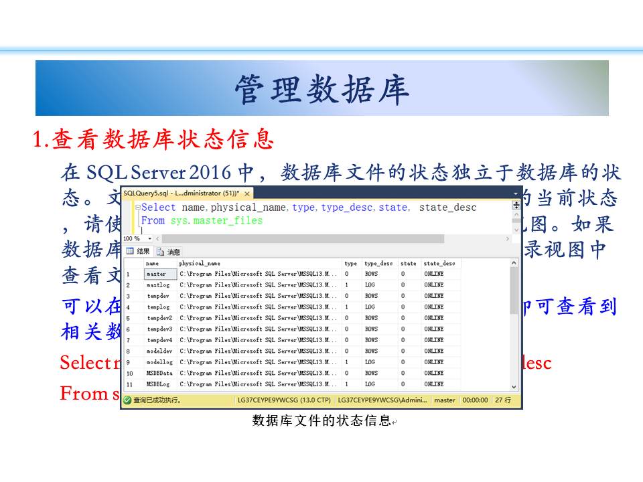Open the active files dropdown arrow at tab strip end
Image resolution: width=643 pixels, height=482 pixels.
coord(516,193)
